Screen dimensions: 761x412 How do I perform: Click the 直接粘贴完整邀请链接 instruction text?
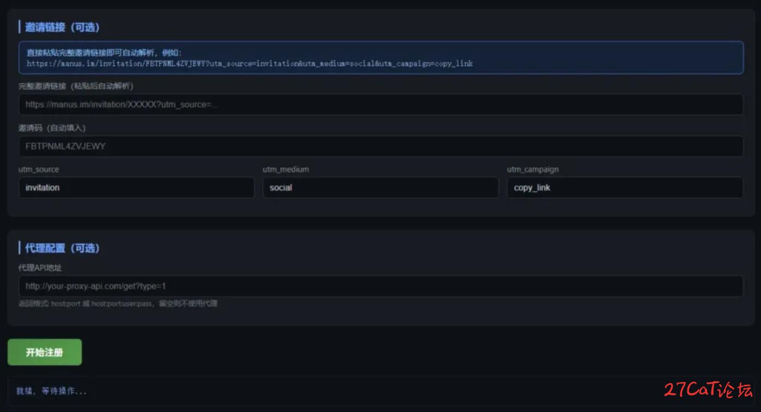pyautogui.click(x=104, y=53)
